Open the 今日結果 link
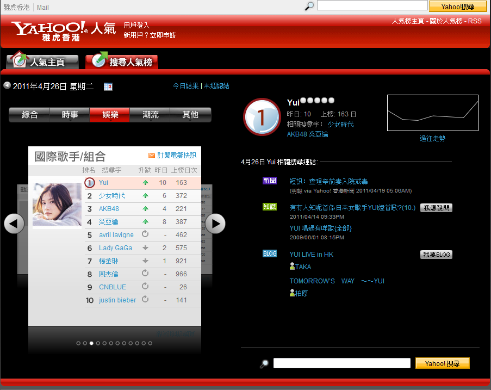Viewport: 491px width, 390px height. click(185, 86)
